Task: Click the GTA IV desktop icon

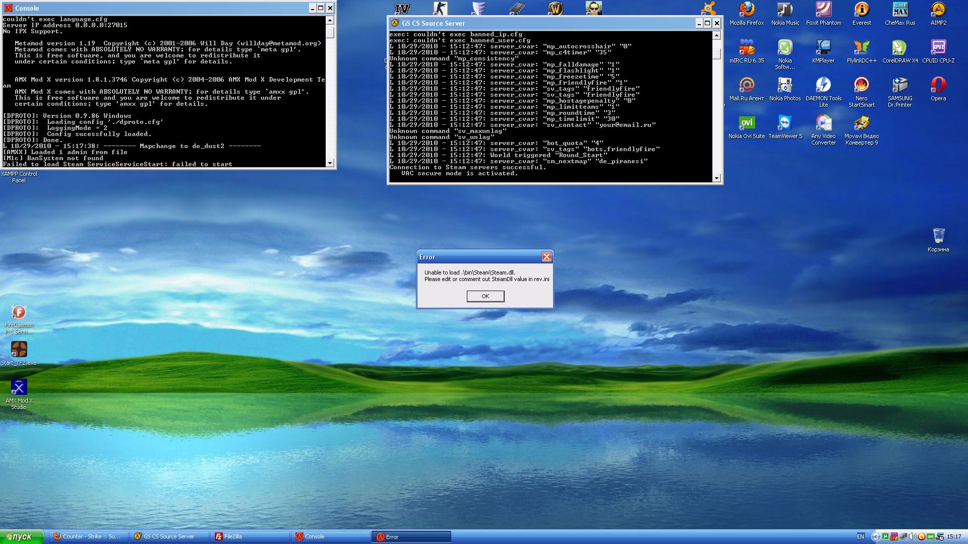Action: (x=402, y=8)
